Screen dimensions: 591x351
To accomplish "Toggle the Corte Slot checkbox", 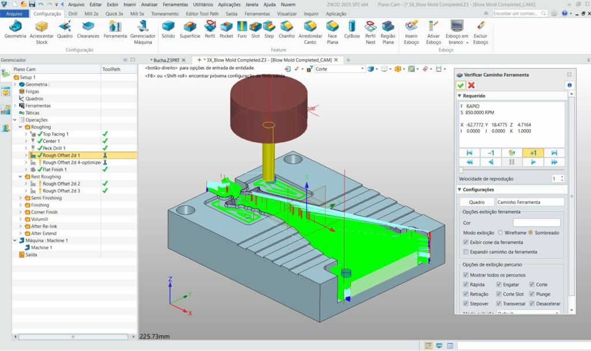I will pyautogui.click(x=499, y=294).
